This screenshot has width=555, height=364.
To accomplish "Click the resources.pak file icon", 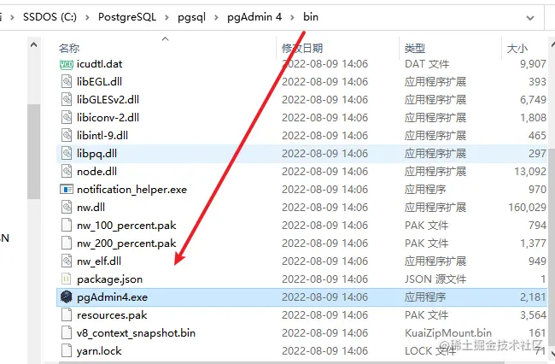I will click(67, 314).
